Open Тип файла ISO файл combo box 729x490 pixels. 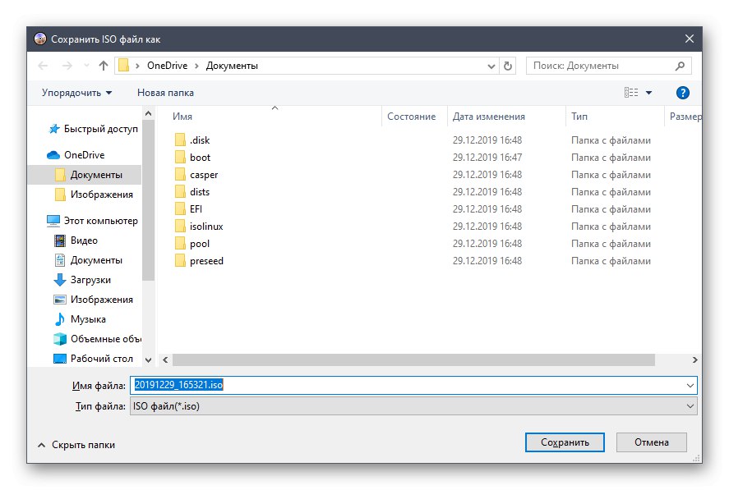click(413, 406)
